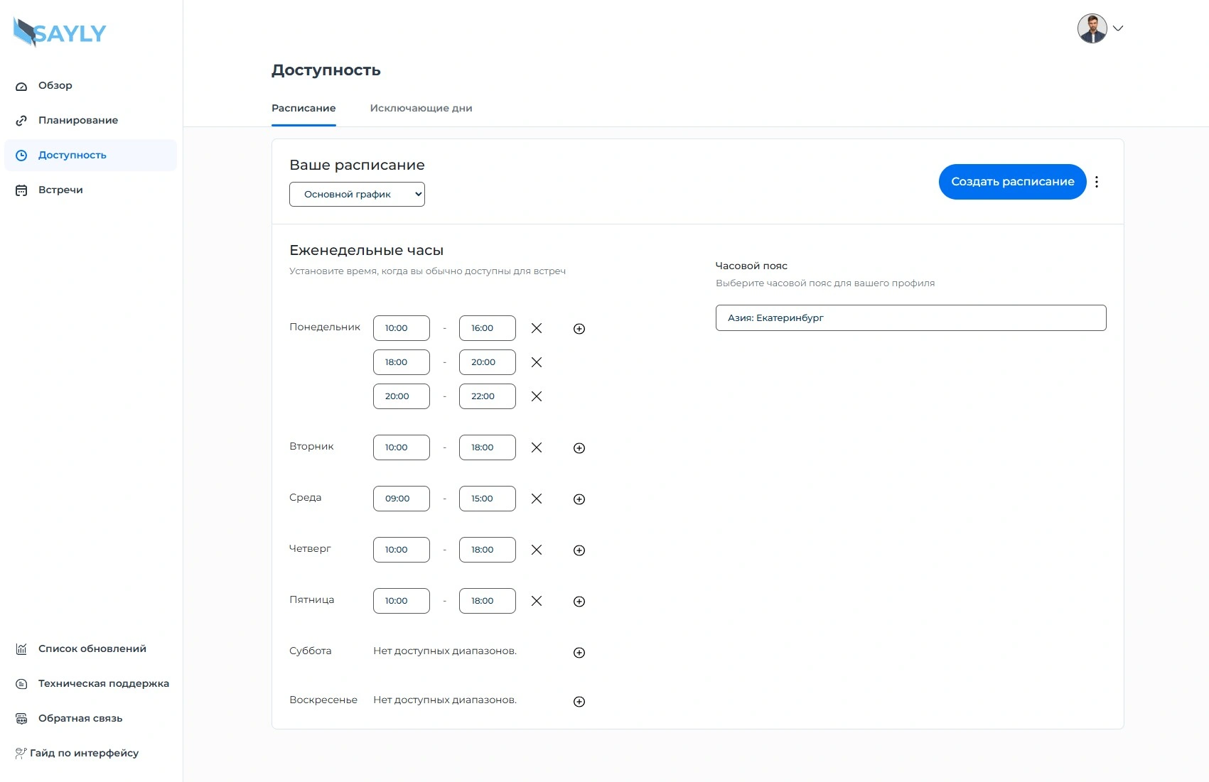The height and width of the screenshot is (782, 1209).
Task: Open the Основной график schedule dropdown
Action: click(357, 195)
